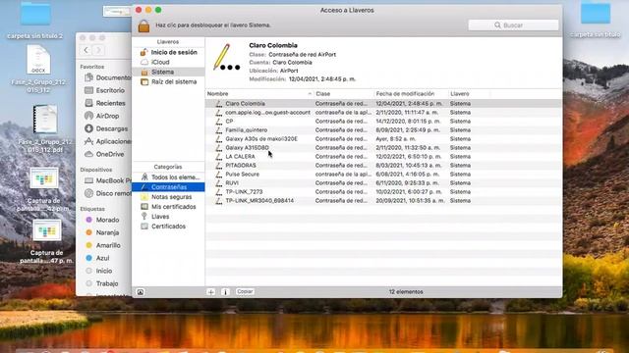Go forward in the Finder window
Image resolution: width=629 pixels, height=353 pixels.
pyautogui.click(x=98, y=50)
